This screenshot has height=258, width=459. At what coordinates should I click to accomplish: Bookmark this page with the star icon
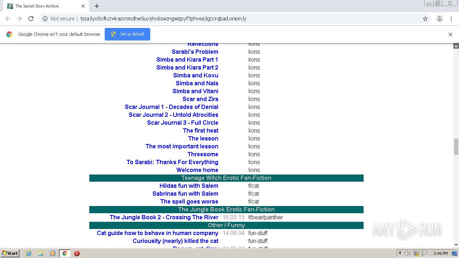click(425, 19)
